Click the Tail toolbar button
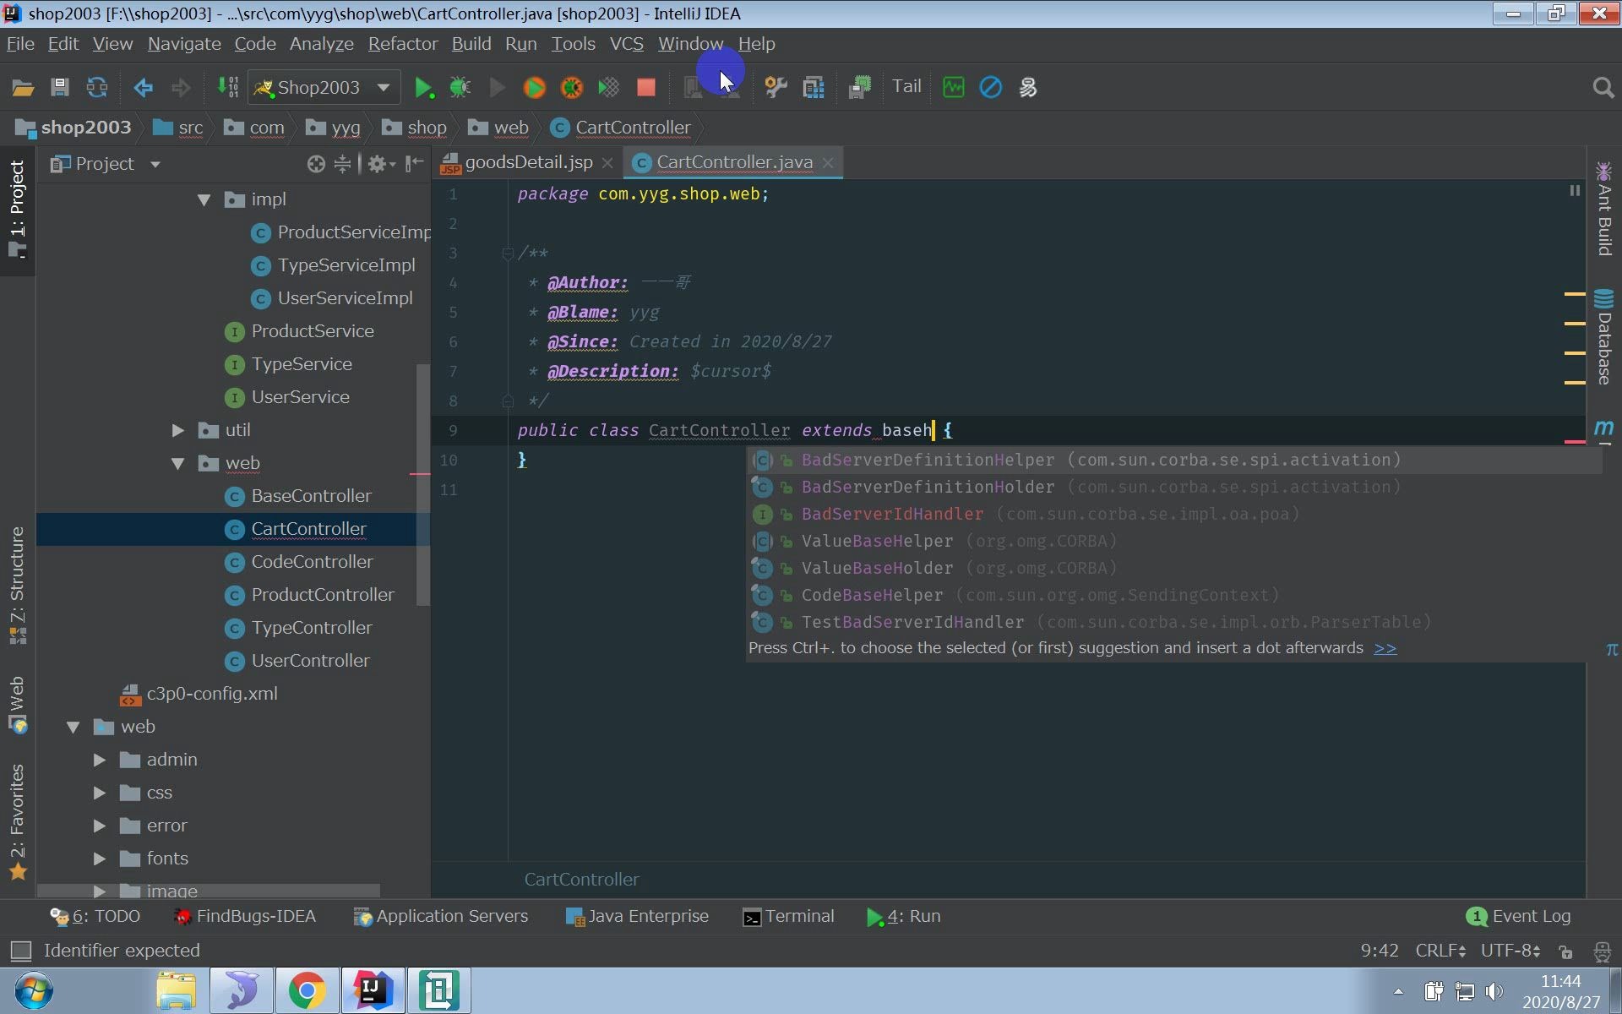This screenshot has height=1014, width=1622. point(906,86)
